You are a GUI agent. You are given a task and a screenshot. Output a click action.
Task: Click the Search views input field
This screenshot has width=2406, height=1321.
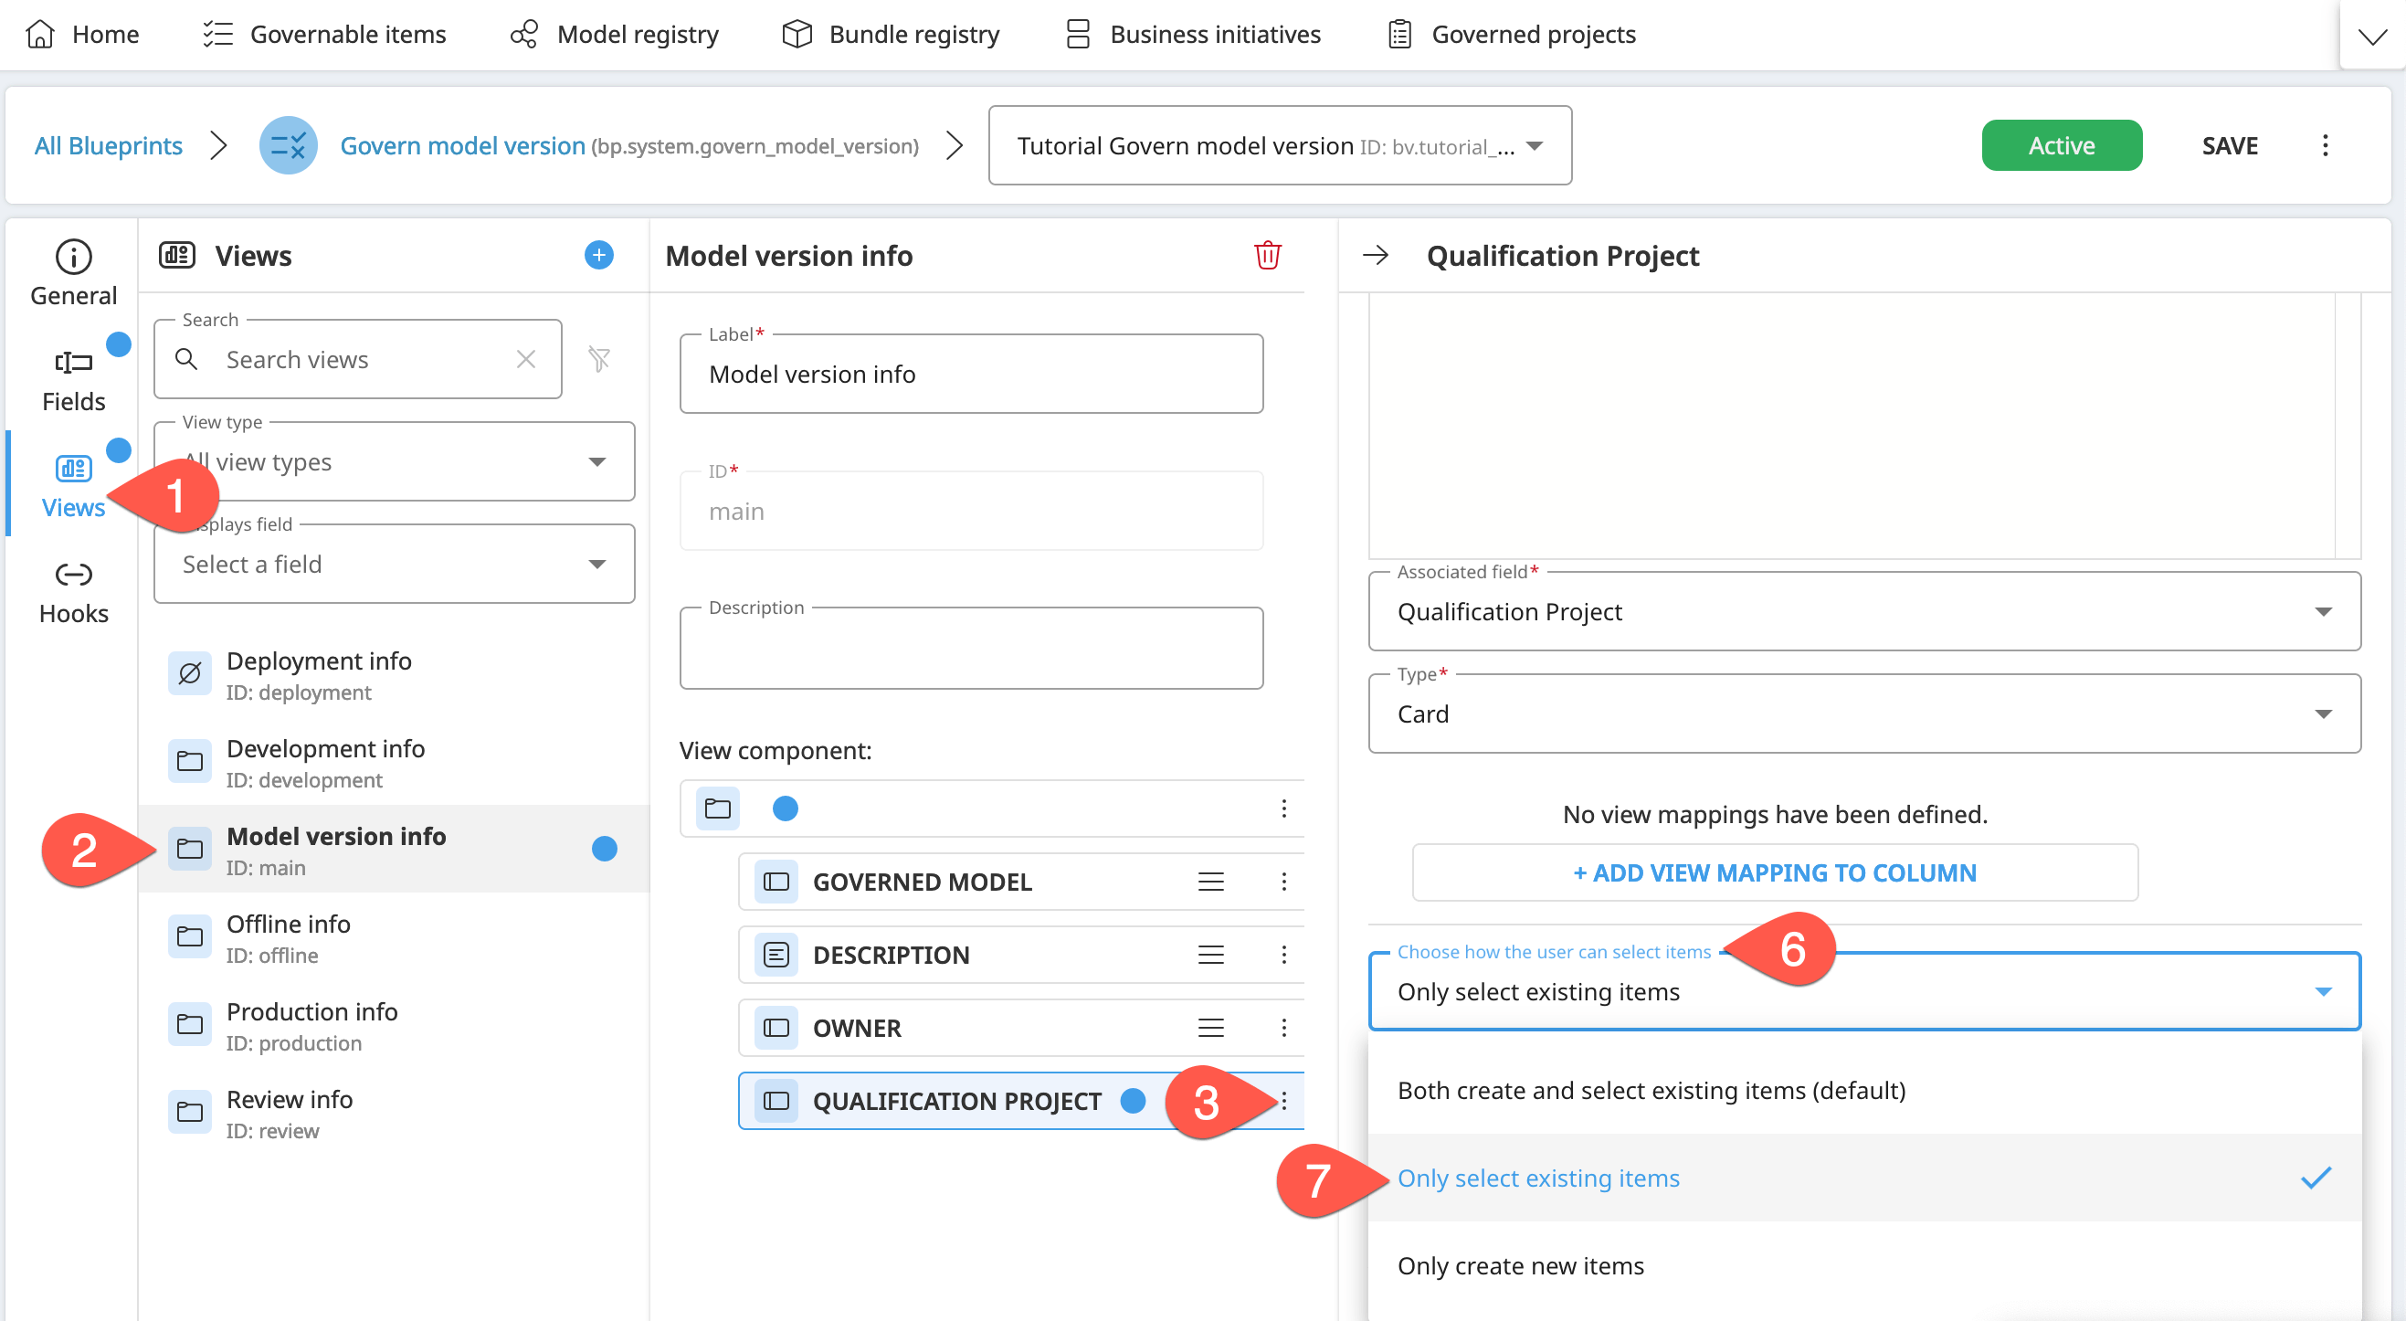click(x=358, y=360)
